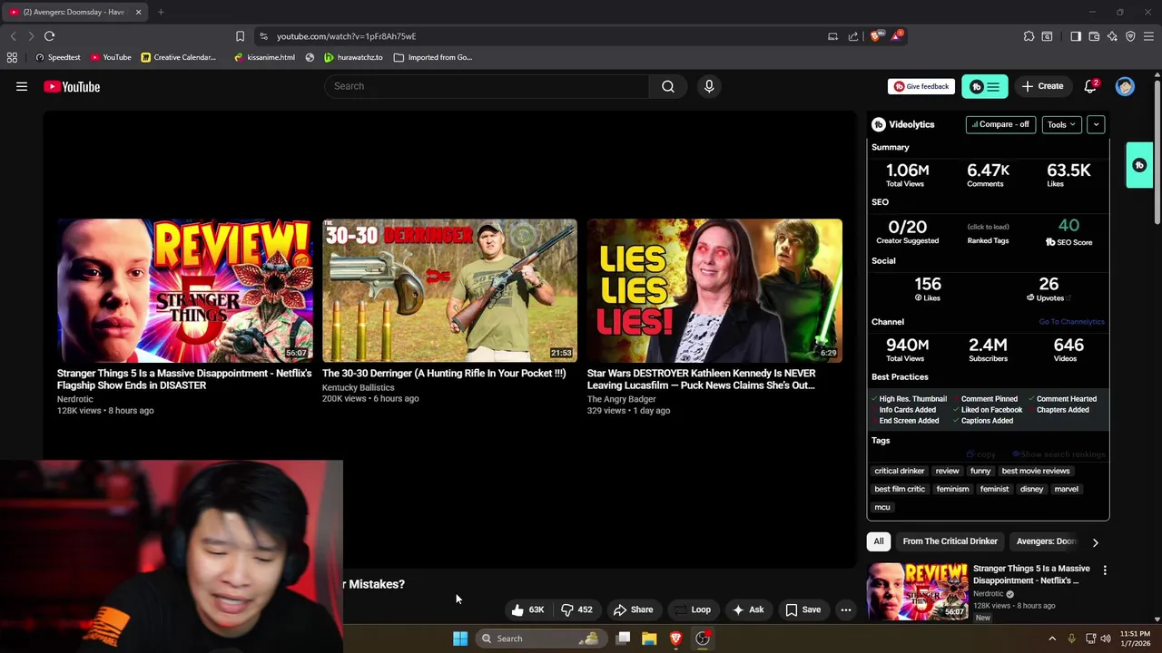Image resolution: width=1162 pixels, height=653 pixels.
Task: Select the Avengers: Doom chip
Action: tap(1046, 541)
